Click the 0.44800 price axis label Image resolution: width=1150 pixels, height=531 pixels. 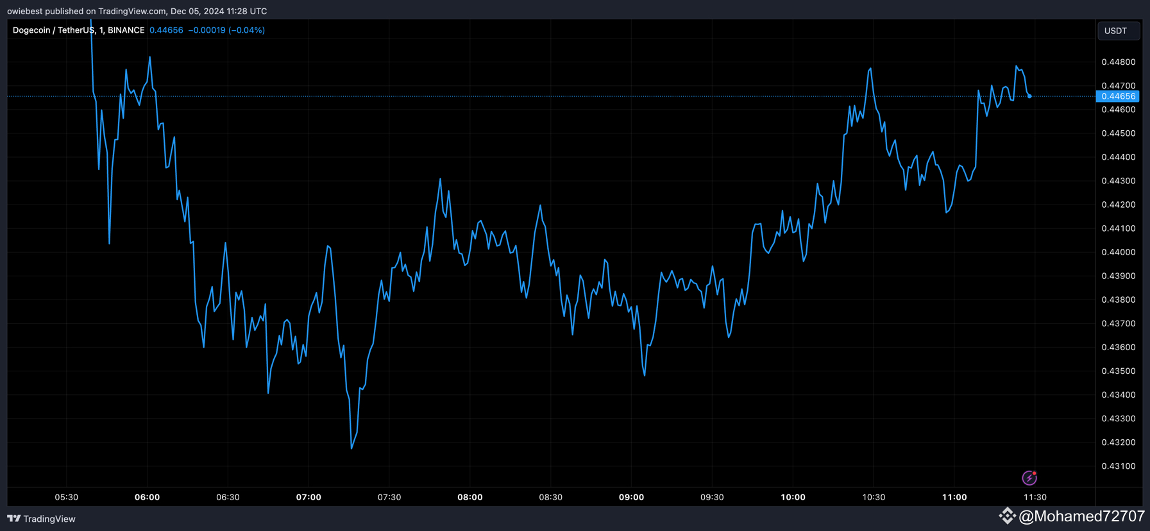1118,62
